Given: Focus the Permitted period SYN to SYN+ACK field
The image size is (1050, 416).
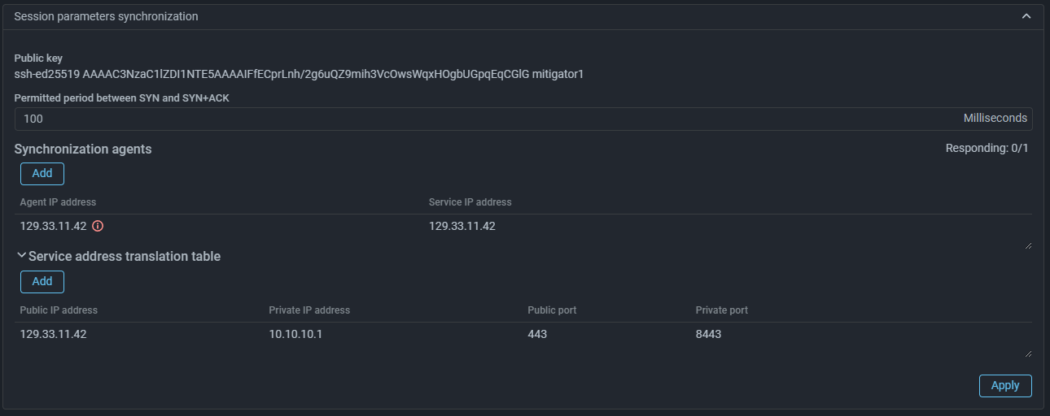Looking at the screenshot, I should click(x=488, y=119).
